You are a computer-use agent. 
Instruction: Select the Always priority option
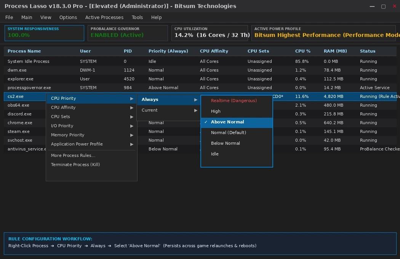(x=168, y=100)
